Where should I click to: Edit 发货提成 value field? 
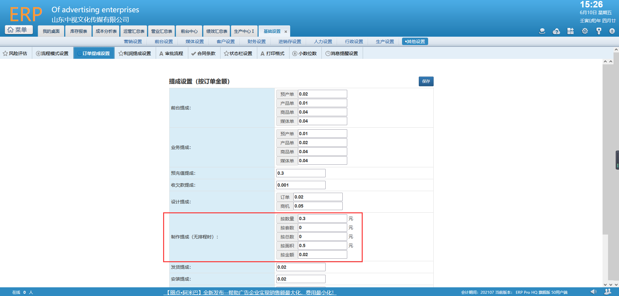tap(301, 267)
